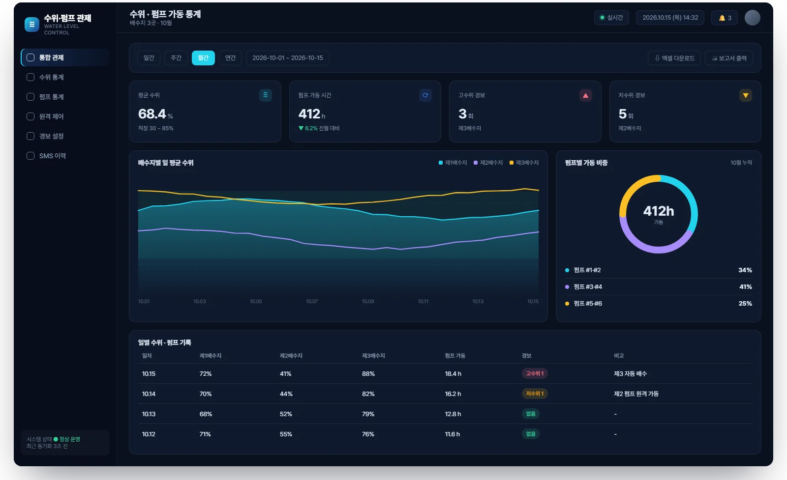Select the 펌프 #5-#6 25% row
The width and height of the screenshot is (787, 480).
pyautogui.click(x=658, y=304)
